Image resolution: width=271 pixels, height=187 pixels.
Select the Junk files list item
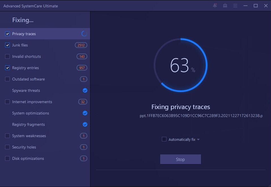tap(45, 45)
